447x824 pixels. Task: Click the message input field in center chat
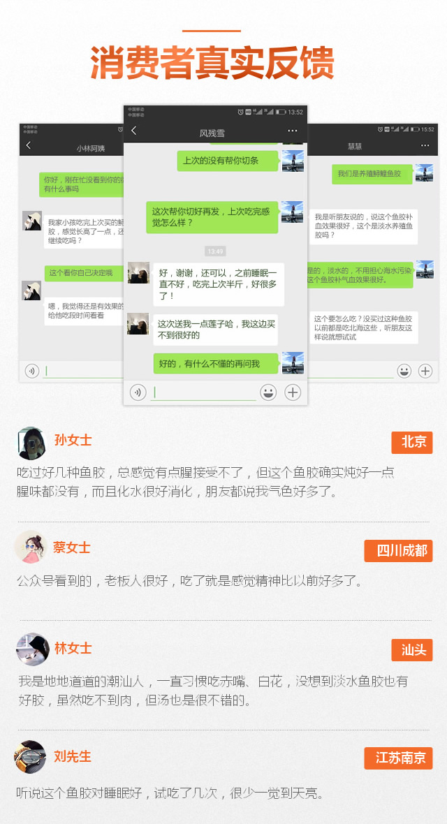(x=203, y=392)
